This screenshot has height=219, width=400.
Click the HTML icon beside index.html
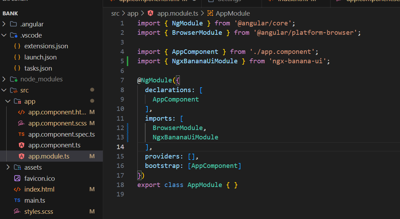[x=17, y=189]
